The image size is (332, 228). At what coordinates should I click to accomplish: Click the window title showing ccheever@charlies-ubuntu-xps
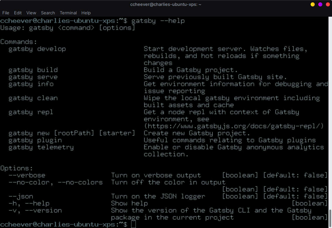[166, 4]
